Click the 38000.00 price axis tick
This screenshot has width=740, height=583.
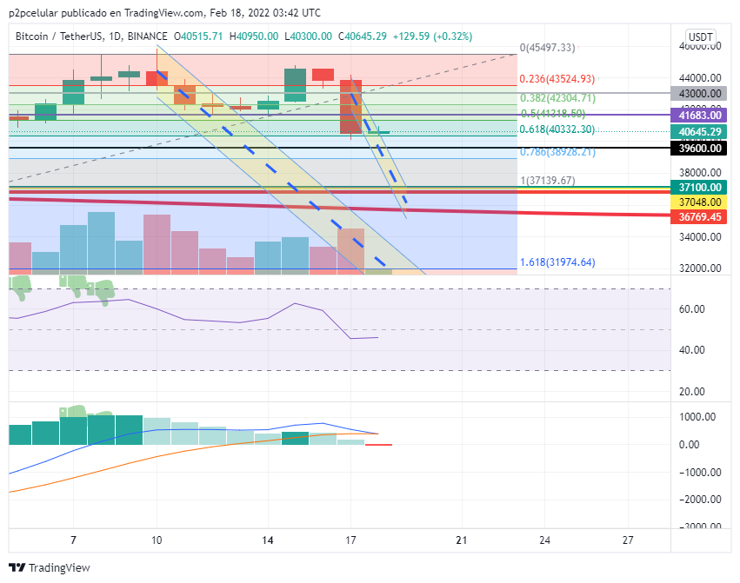pyautogui.click(x=700, y=173)
